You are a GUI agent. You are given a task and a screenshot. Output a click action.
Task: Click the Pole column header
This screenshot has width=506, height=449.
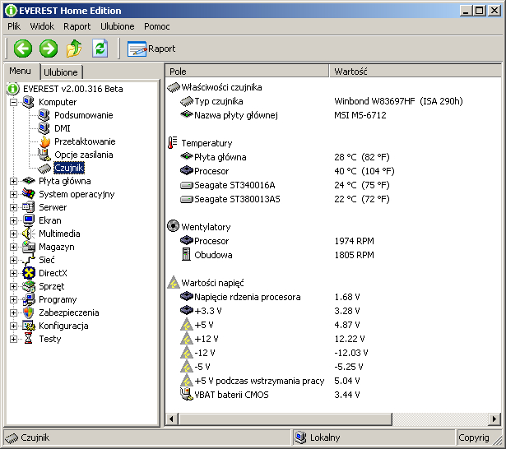click(247, 72)
